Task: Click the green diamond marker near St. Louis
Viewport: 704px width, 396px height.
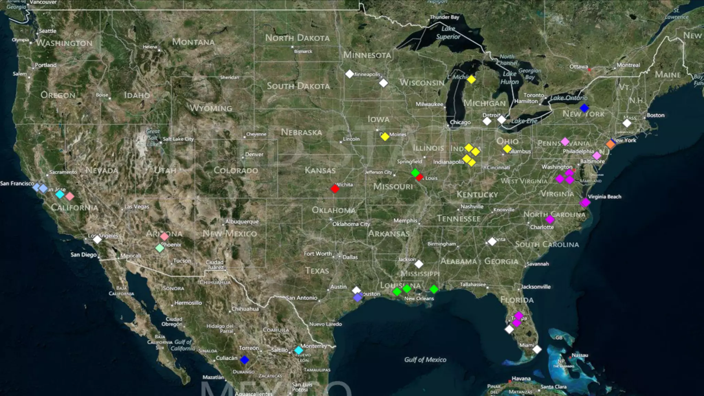Action: tap(415, 173)
